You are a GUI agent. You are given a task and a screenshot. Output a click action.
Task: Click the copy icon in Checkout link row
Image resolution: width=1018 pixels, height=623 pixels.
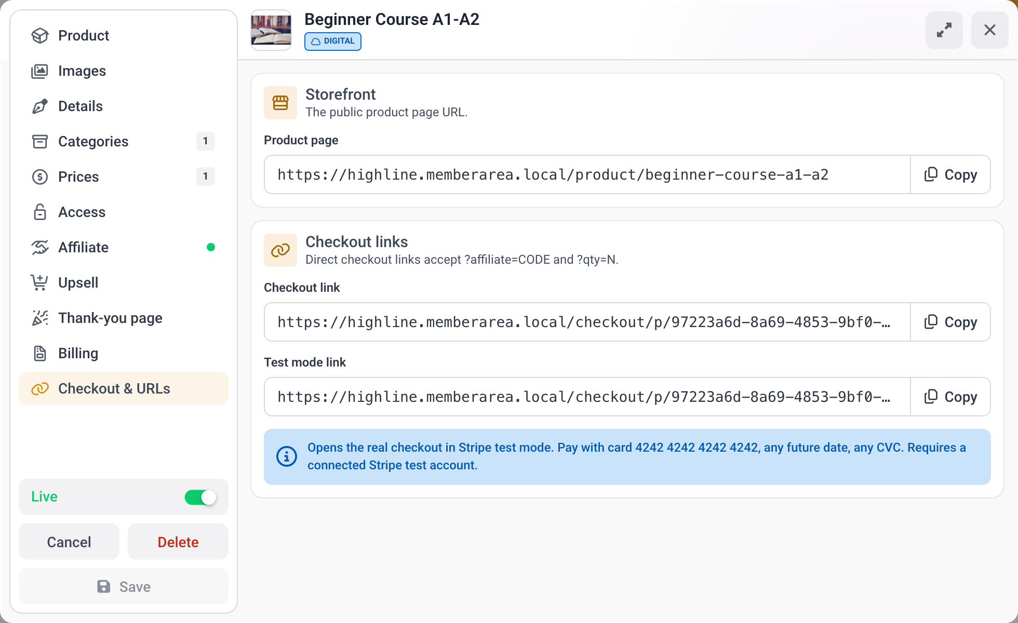pyautogui.click(x=931, y=322)
